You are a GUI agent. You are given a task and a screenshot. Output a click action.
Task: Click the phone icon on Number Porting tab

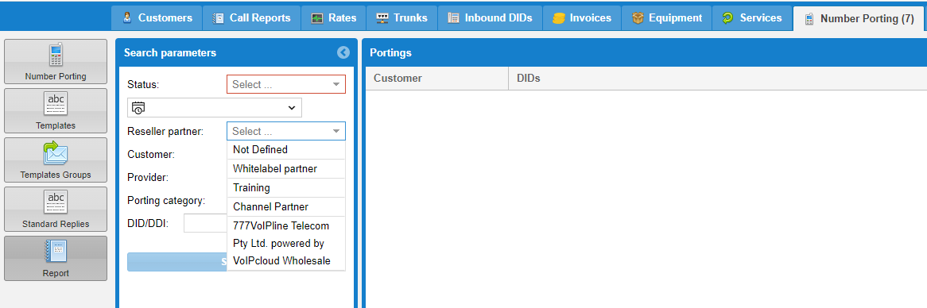tap(809, 19)
